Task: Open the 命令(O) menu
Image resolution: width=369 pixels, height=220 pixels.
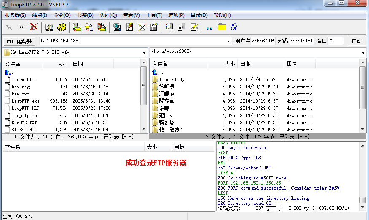Action: (62, 15)
